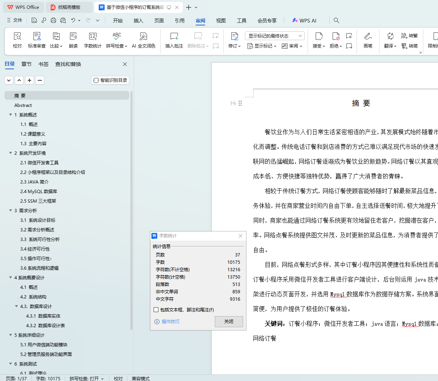This screenshot has height=381, width=438.
Task: Start the 朗读 read-aloud tool
Action: coord(73,40)
